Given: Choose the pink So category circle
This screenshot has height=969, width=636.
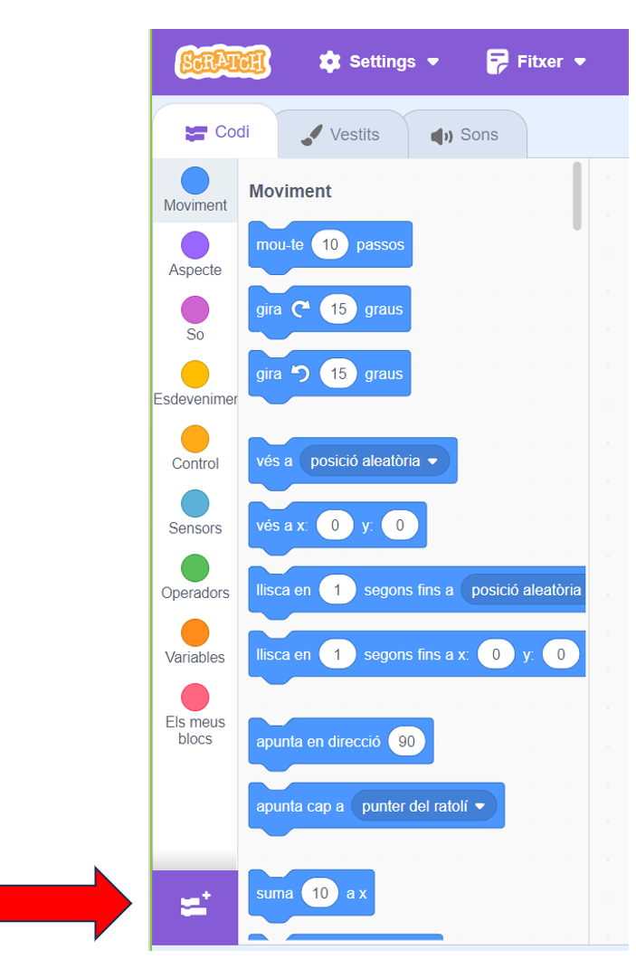Looking at the screenshot, I should pyautogui.click(x=195, y=310).
